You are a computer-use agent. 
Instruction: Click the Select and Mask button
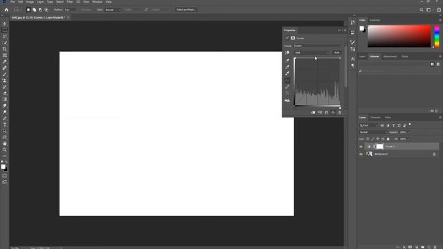click(x=186, y=10)
